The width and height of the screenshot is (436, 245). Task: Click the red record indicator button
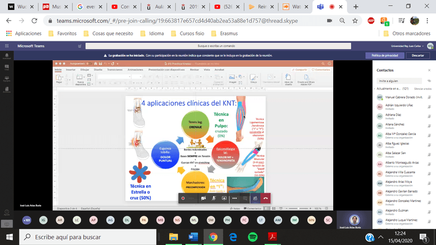183,198
